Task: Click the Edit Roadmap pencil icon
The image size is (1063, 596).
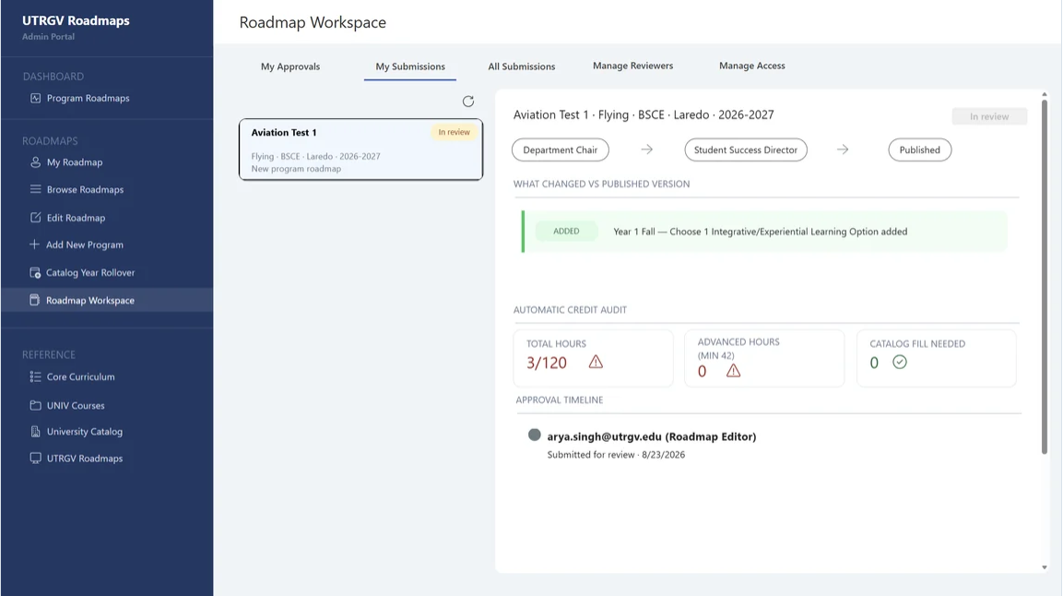Action: (x=35, y=218)
